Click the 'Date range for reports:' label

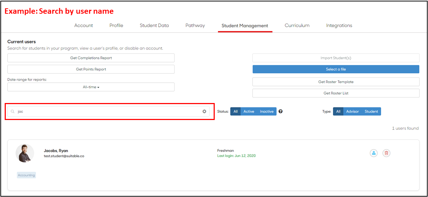pyautogui.click(x=27, y=79)
